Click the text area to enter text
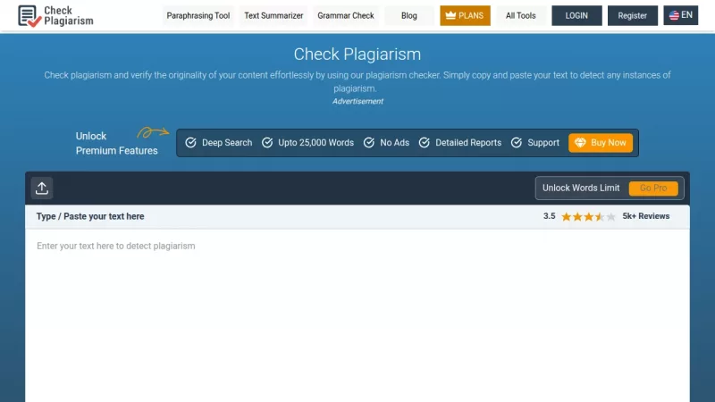Image resolution: width=715 pixels, height=402 pixels. (x=357, y=314)
